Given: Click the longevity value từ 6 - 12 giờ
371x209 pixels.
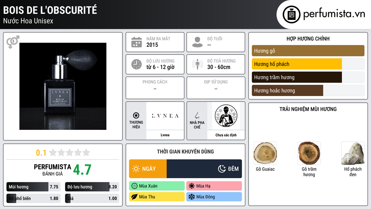Looking at the screenshot, I should tap(161, 67).
